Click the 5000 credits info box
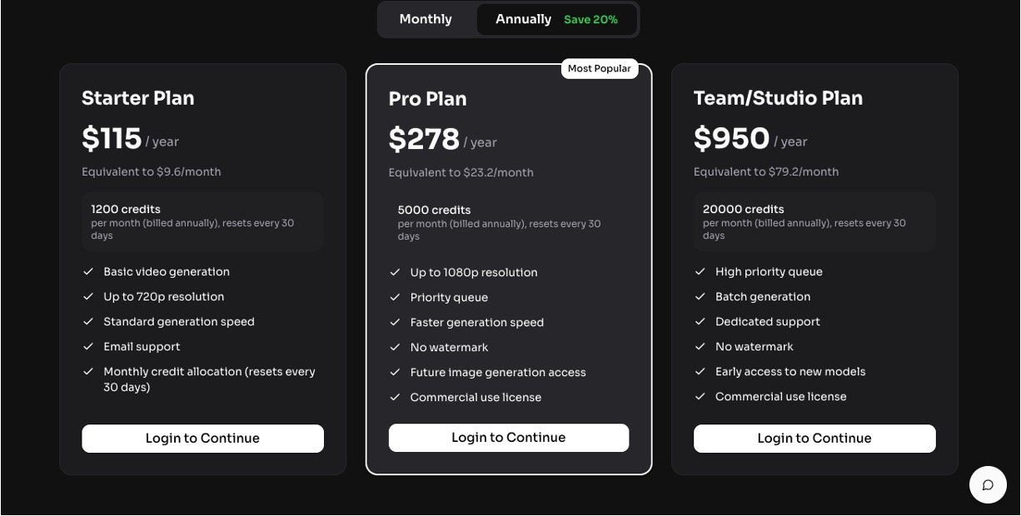Viewport: 1021px width, 516px height. click(x=508, y=222)
